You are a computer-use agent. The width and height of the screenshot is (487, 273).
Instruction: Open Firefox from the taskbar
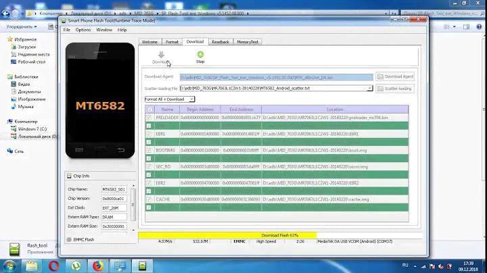tap(96, 266)
